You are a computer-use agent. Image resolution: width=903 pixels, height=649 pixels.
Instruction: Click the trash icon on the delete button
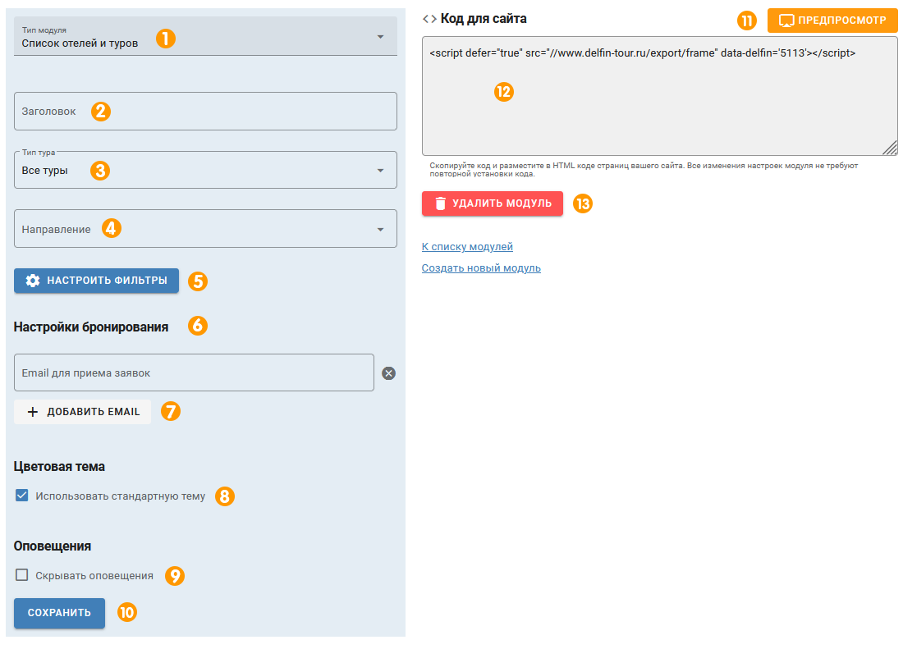click(440, 203)
